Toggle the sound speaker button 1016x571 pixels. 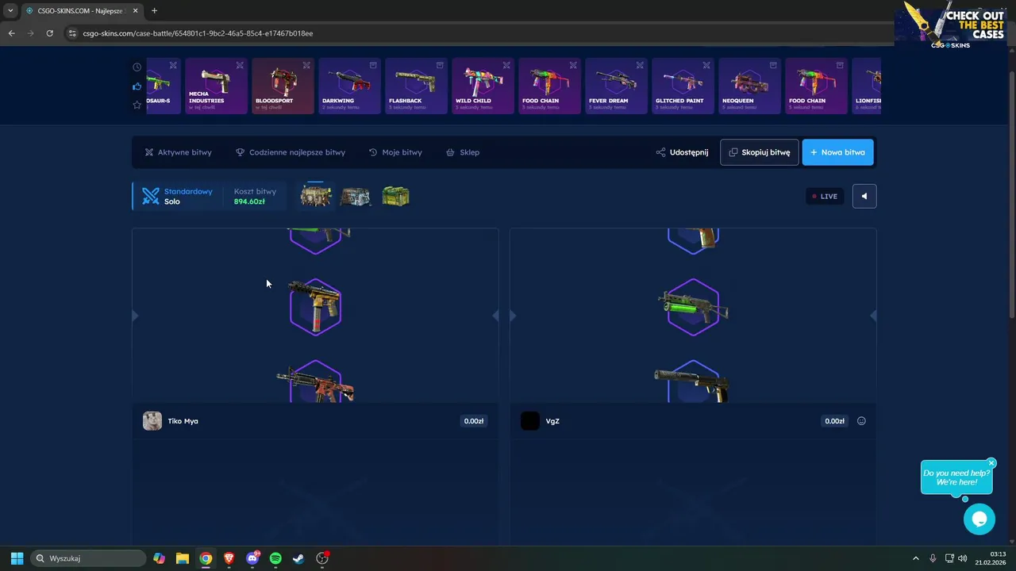pyautogui.click(x=864, y=196)
